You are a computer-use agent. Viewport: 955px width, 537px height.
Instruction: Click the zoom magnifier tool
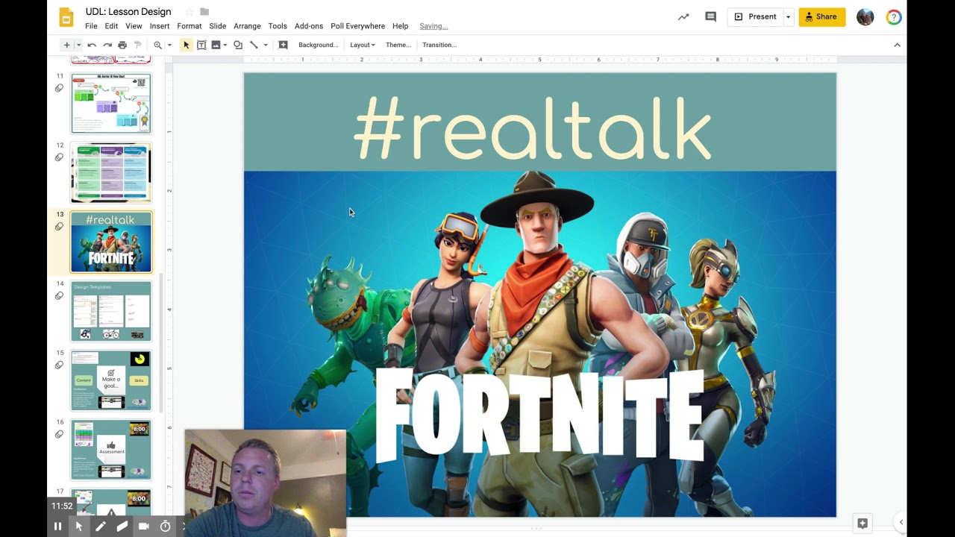157,45
